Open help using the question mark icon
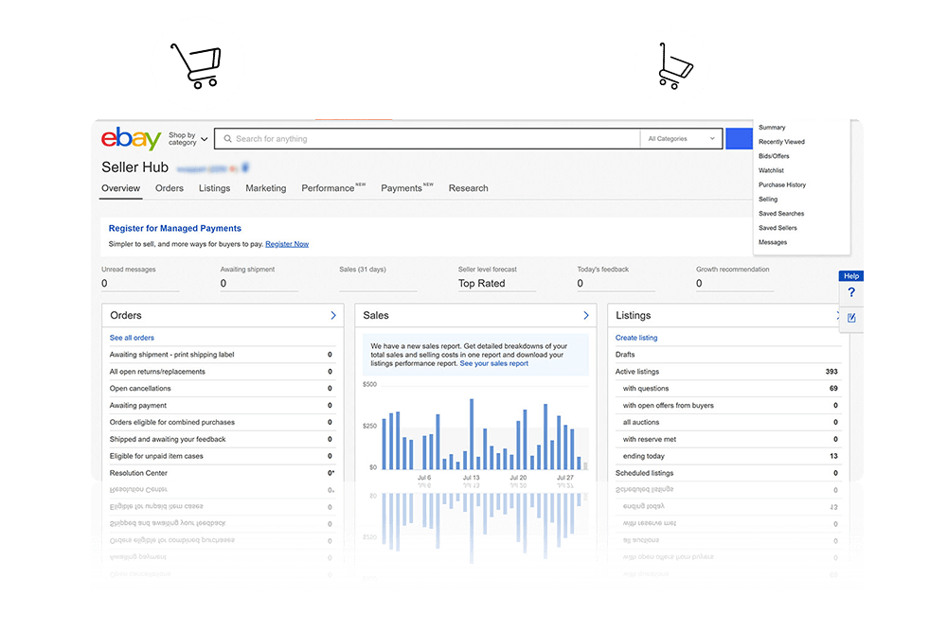Image resolution: width=947 pixels, height=630 pixels. (x=851, y=293)
